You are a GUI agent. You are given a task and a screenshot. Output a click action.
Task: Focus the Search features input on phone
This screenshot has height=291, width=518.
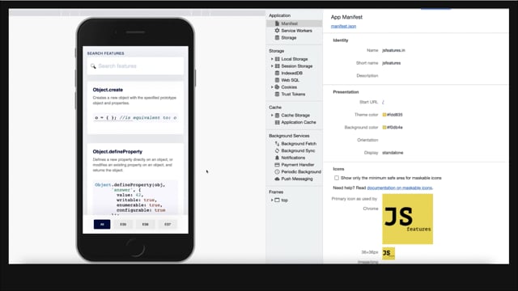[x=135, y=66]
